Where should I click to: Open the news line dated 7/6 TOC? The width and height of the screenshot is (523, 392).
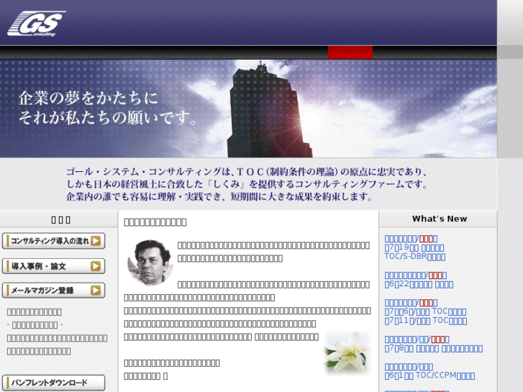click(x=425, y=312)
